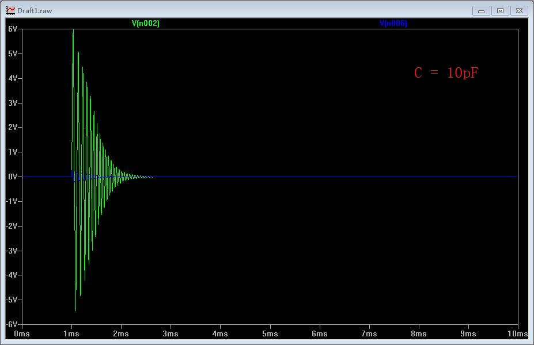
Task: Click the 3ms time axis label
Action: pos(171,333)
